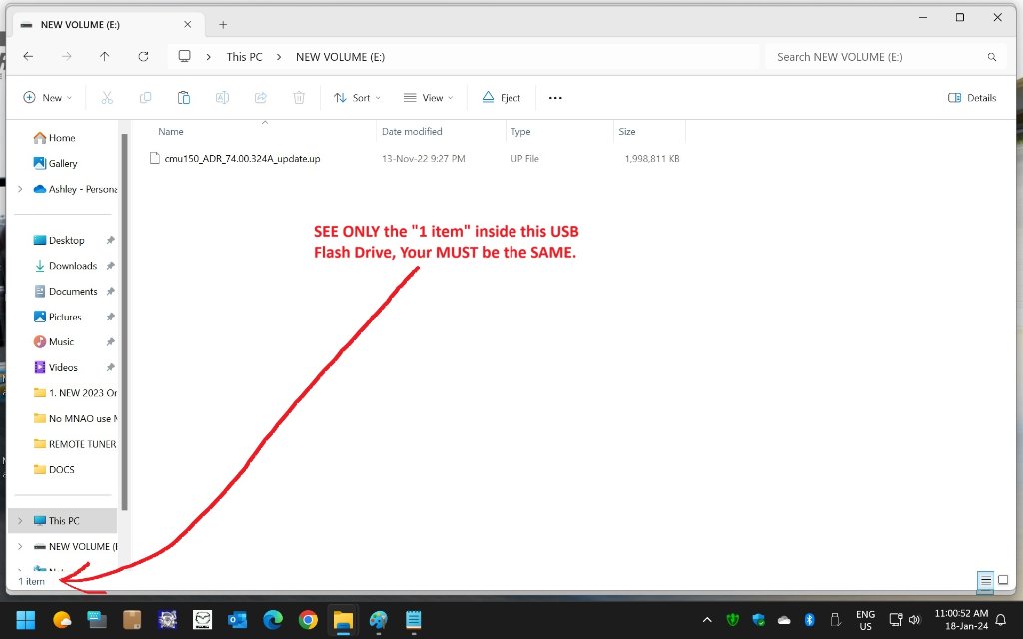Sort by the Size column header
This screenshot has height=639, width=1023.
[627, 132]
